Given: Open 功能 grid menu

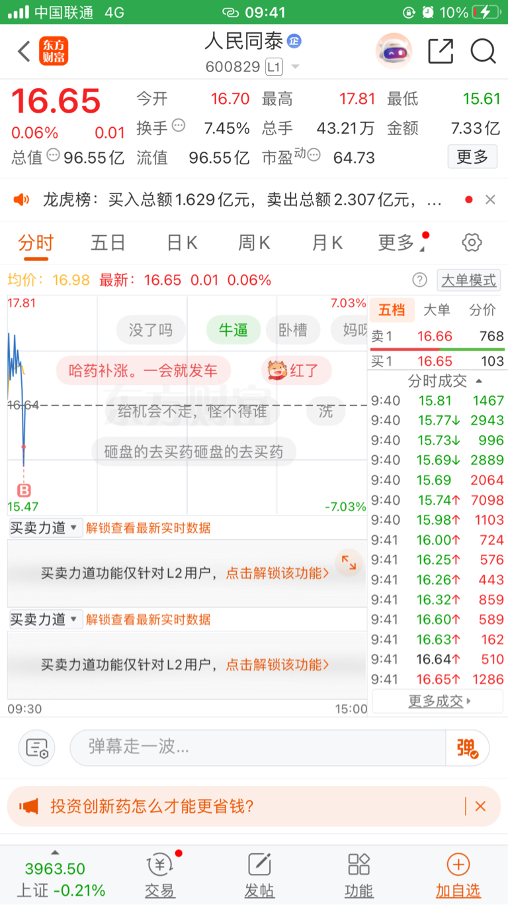Looking at the screenshot, I should [359, 875].
